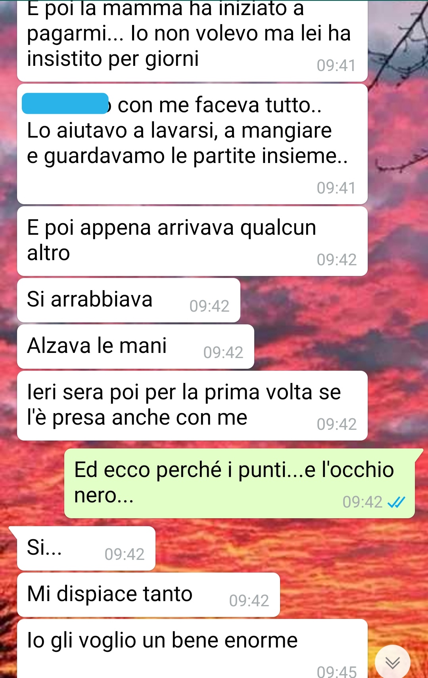Select the 'Ieri sera poi per la prima volta' message
Viewport: 428px width, 678px height.
tap(192, 406)
